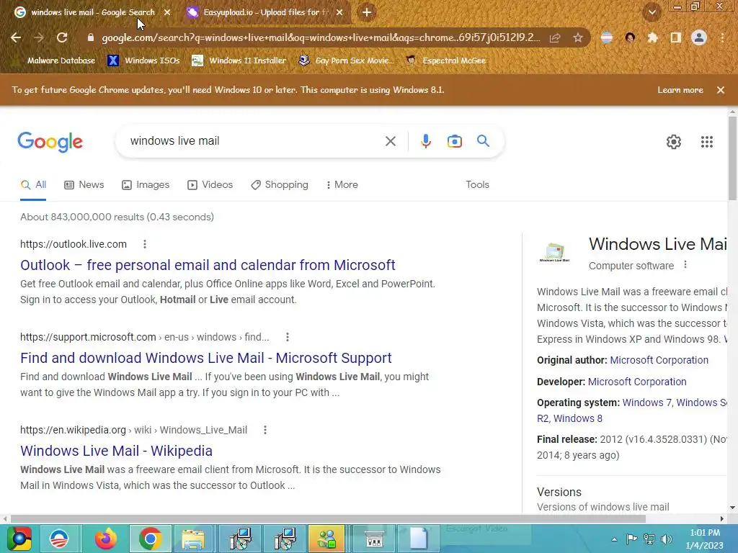Focus the browser address bar
The height and width of the screenshot is (553, 738).
[x=321, y=37]
